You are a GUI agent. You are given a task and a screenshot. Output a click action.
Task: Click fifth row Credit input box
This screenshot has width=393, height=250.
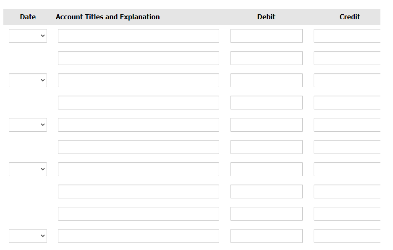click(x=347, y=125)
